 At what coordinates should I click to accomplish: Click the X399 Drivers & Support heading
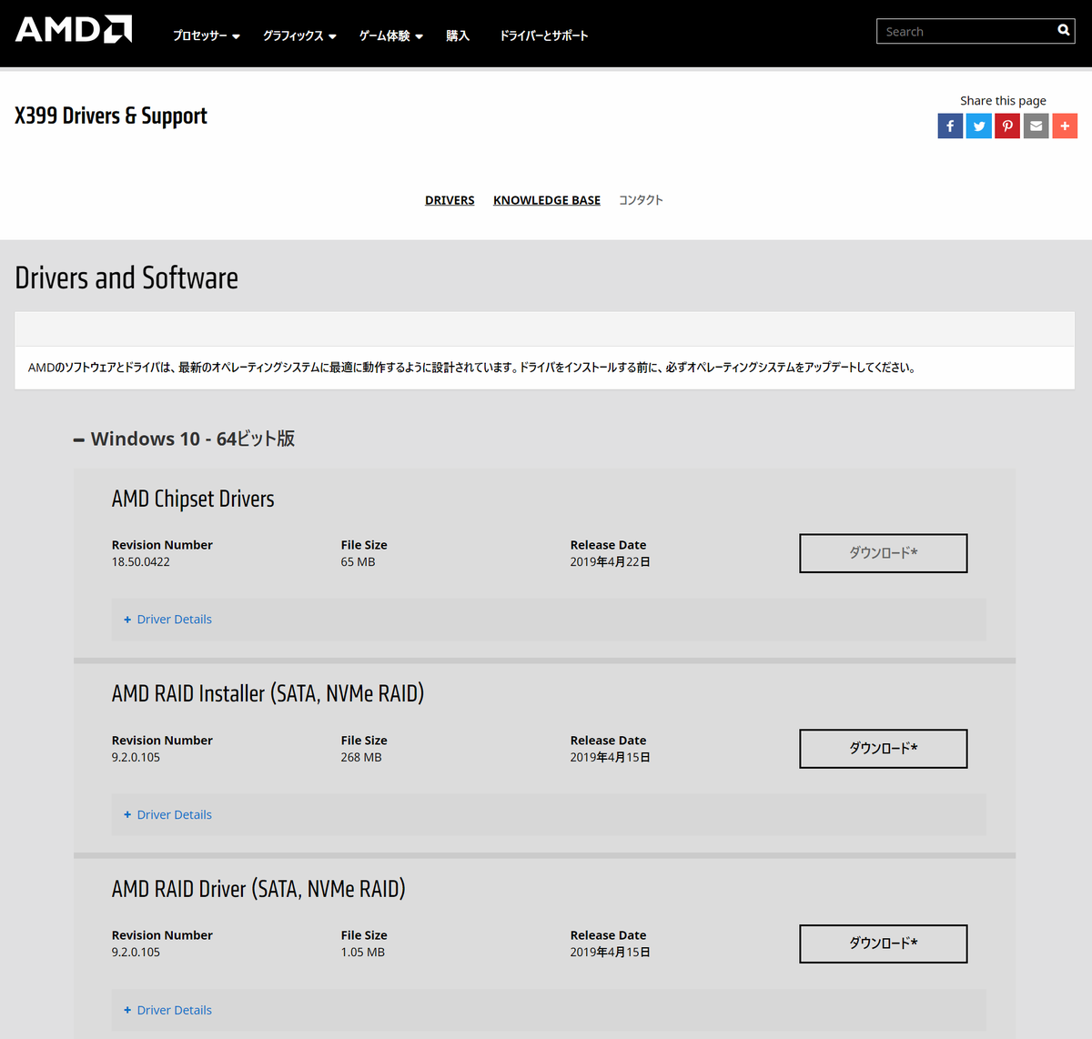pyautogui.click(x=111, y=116)
